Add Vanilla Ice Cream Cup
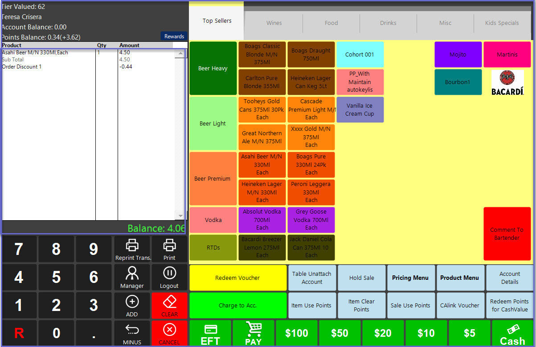Viewport: 536px width, 347px height. coord(360,109)
